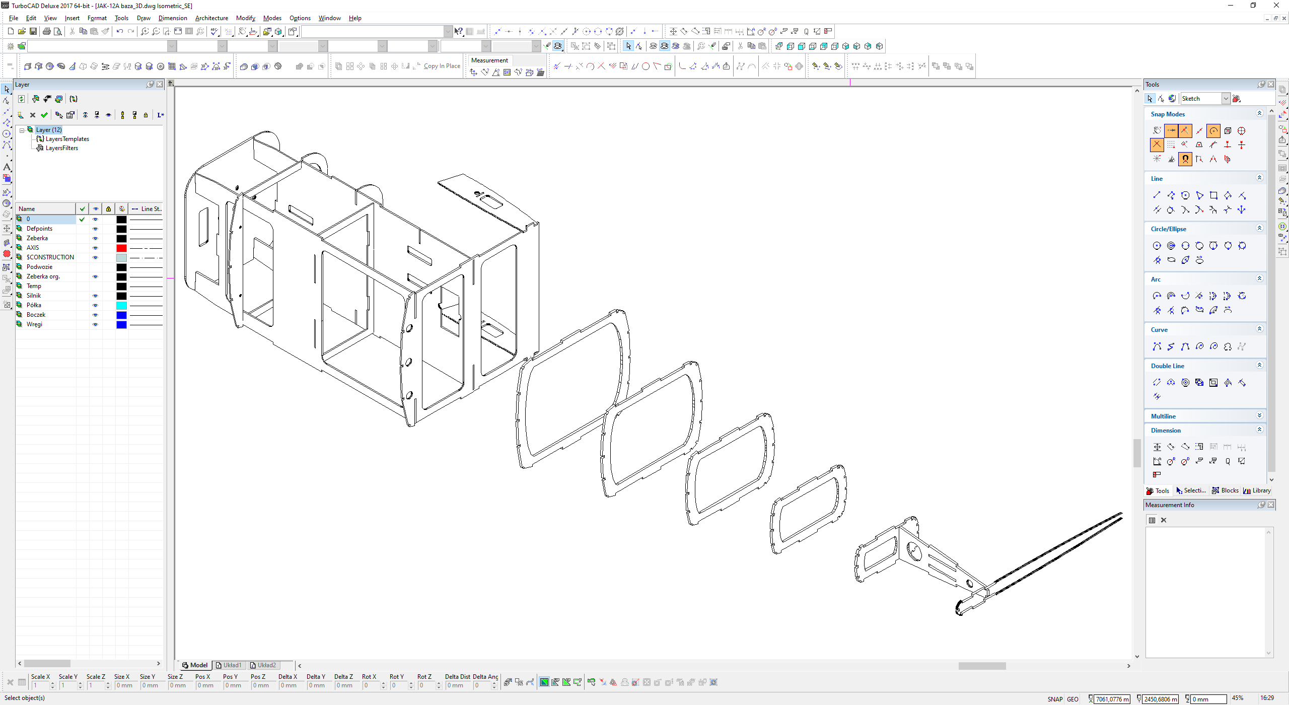Select the Rectangle tool in Line palette
This screenshot has width=1289, height=705.
pos(1213,195)
